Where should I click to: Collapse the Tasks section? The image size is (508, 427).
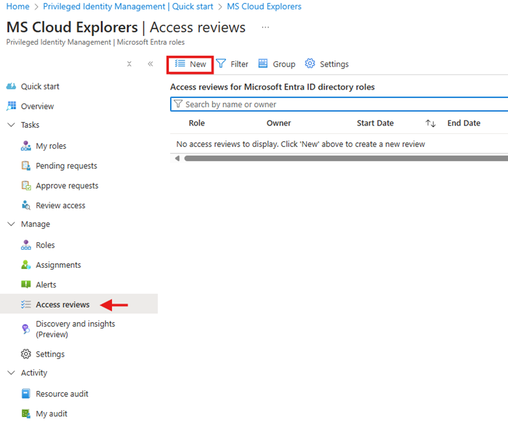(12, 125)
